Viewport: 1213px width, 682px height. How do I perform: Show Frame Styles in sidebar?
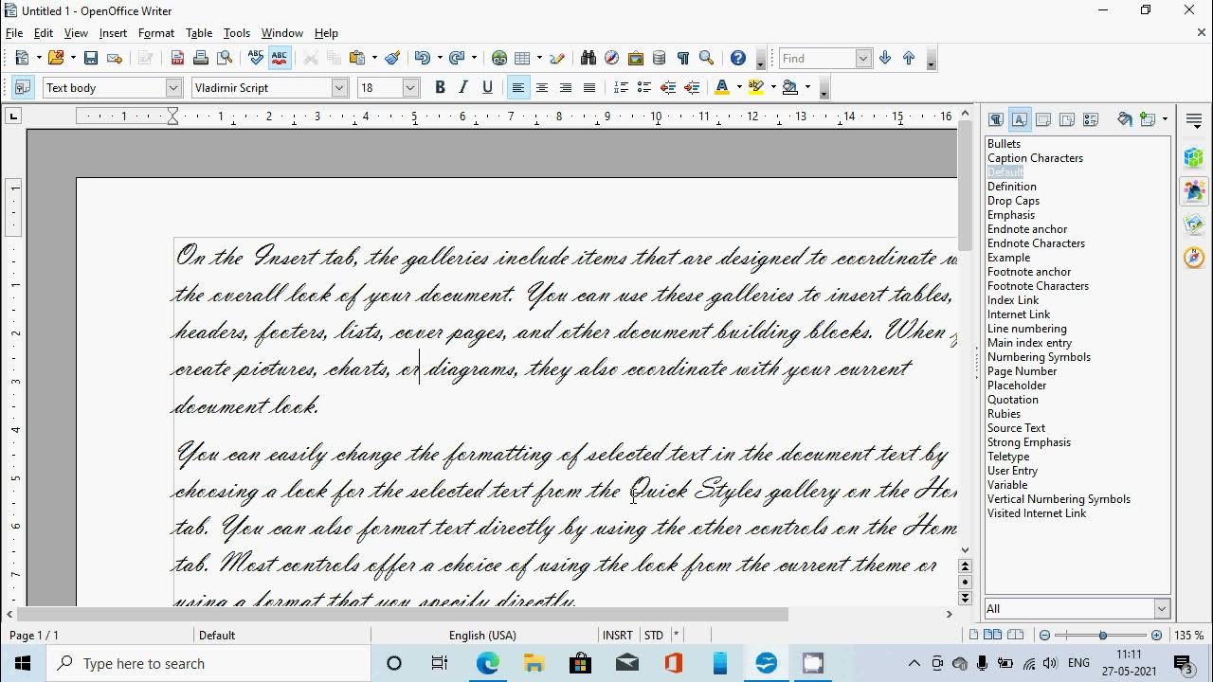click(x=1043, y=119)
